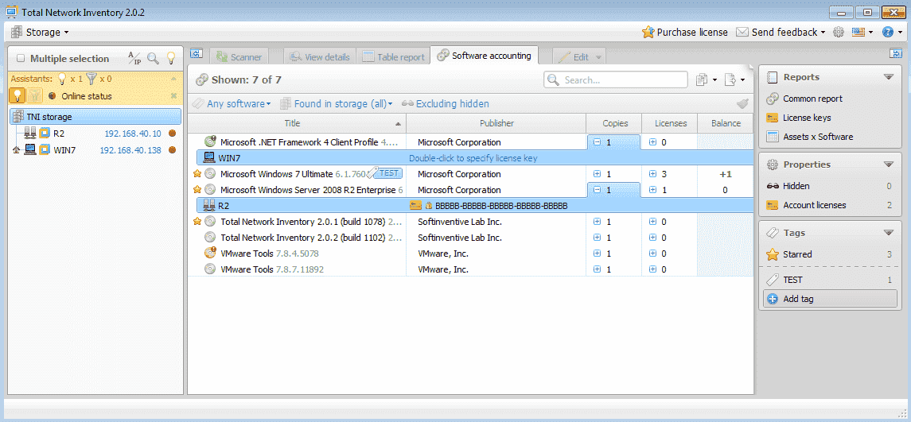Sort by Balance column header
The width and height of the screenshot is (911, 422).
(726, 123)
